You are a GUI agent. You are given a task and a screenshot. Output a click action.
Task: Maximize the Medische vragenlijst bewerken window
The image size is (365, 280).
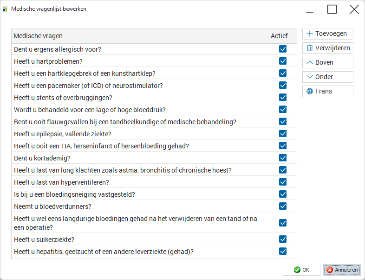(x=332, y=10)
